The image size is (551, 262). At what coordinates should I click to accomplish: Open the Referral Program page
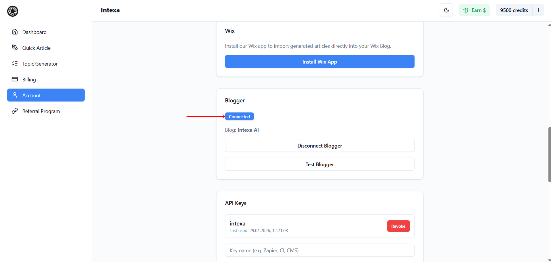click(x=41, y=111)
